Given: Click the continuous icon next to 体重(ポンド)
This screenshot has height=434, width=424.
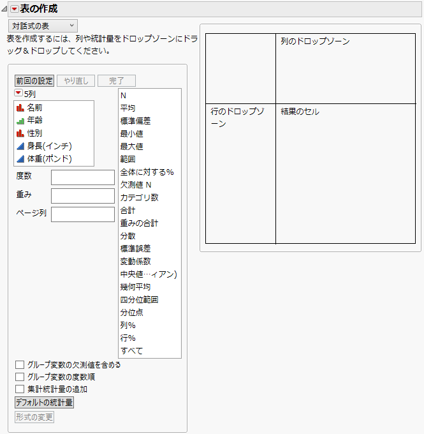Looking at the screenshot, I should tap(20, 159).
